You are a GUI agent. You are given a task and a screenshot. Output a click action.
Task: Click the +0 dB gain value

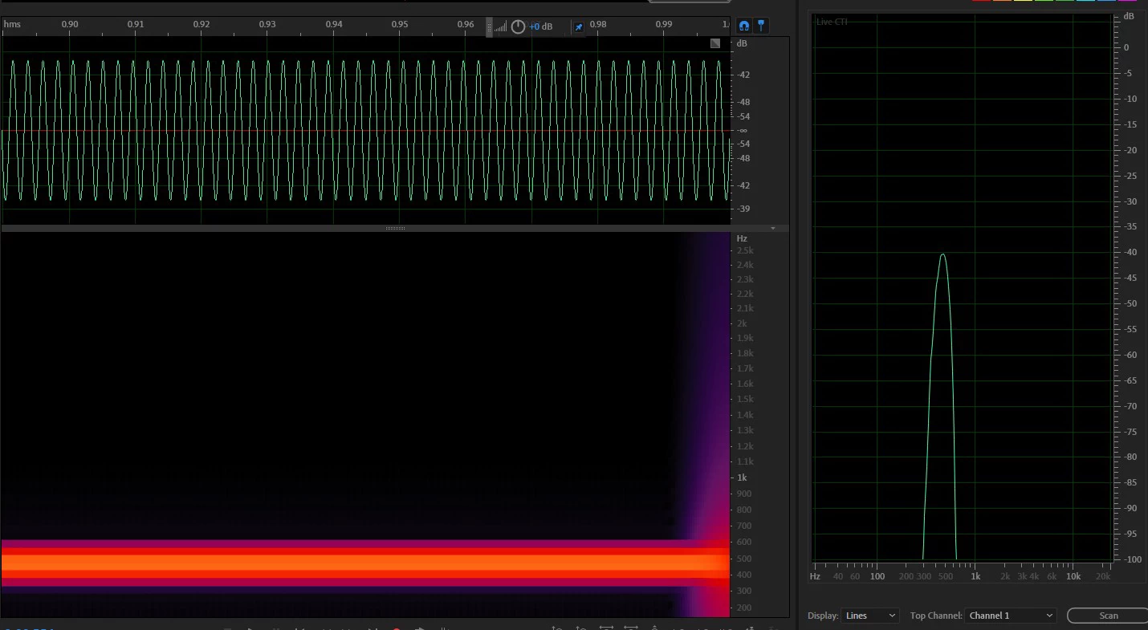pos(541,26)
